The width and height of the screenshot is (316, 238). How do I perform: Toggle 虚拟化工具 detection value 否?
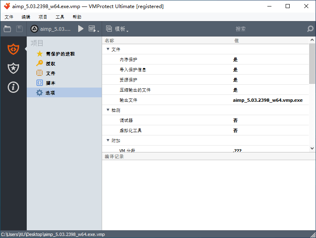coord(235,131)
